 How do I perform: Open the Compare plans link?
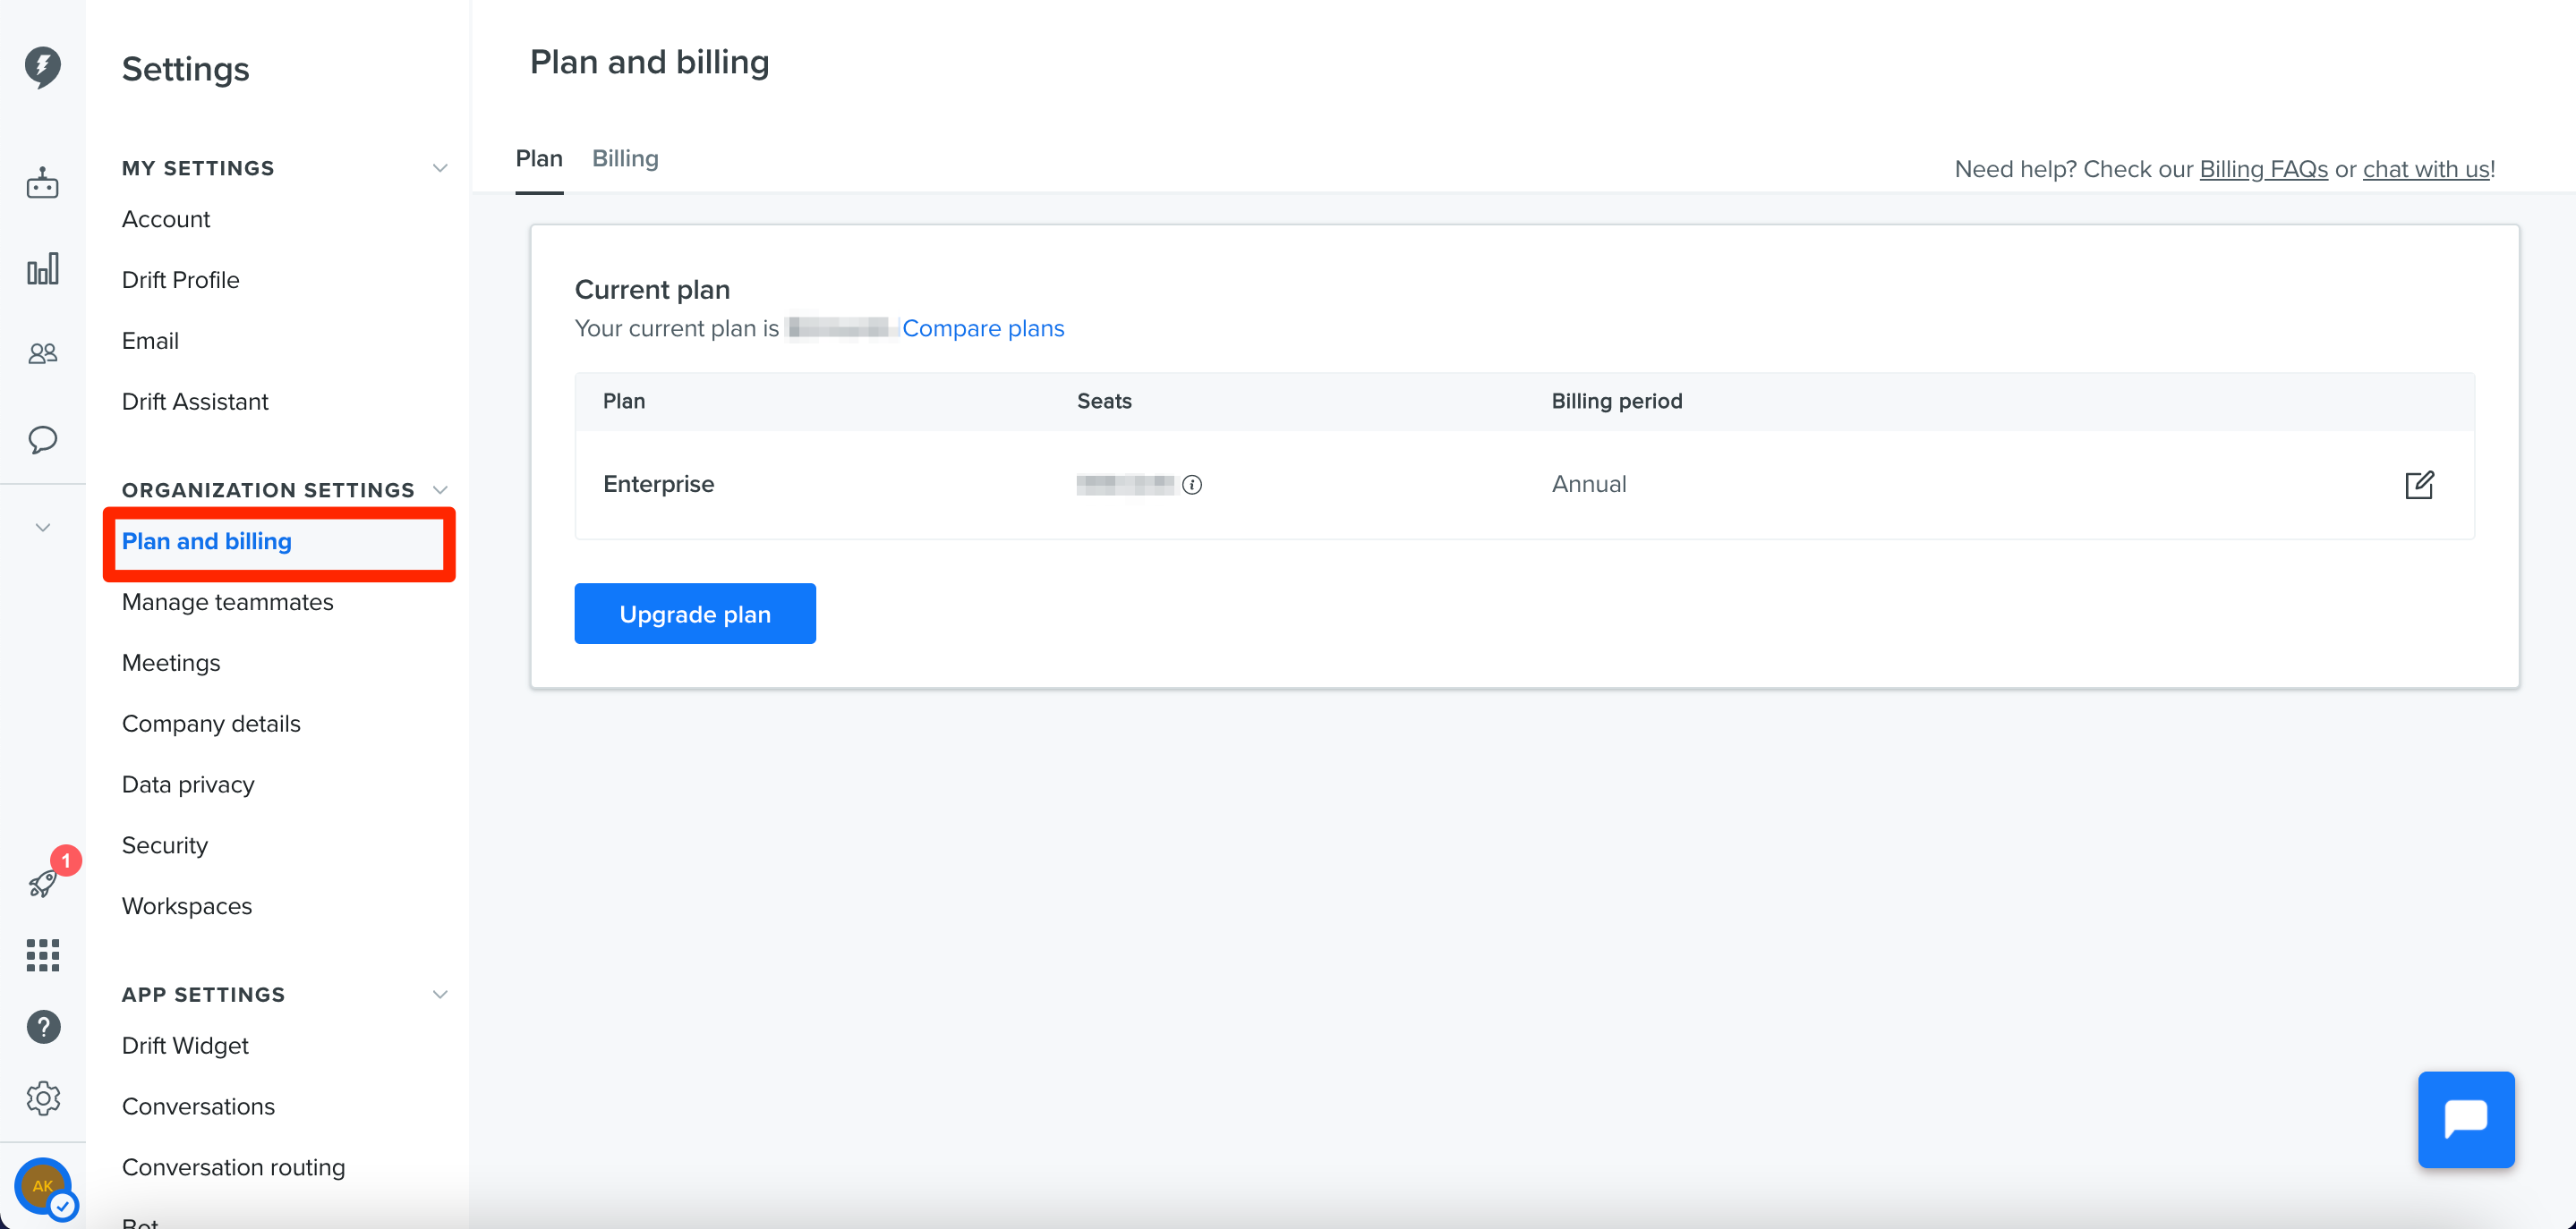tap(983, 327)
